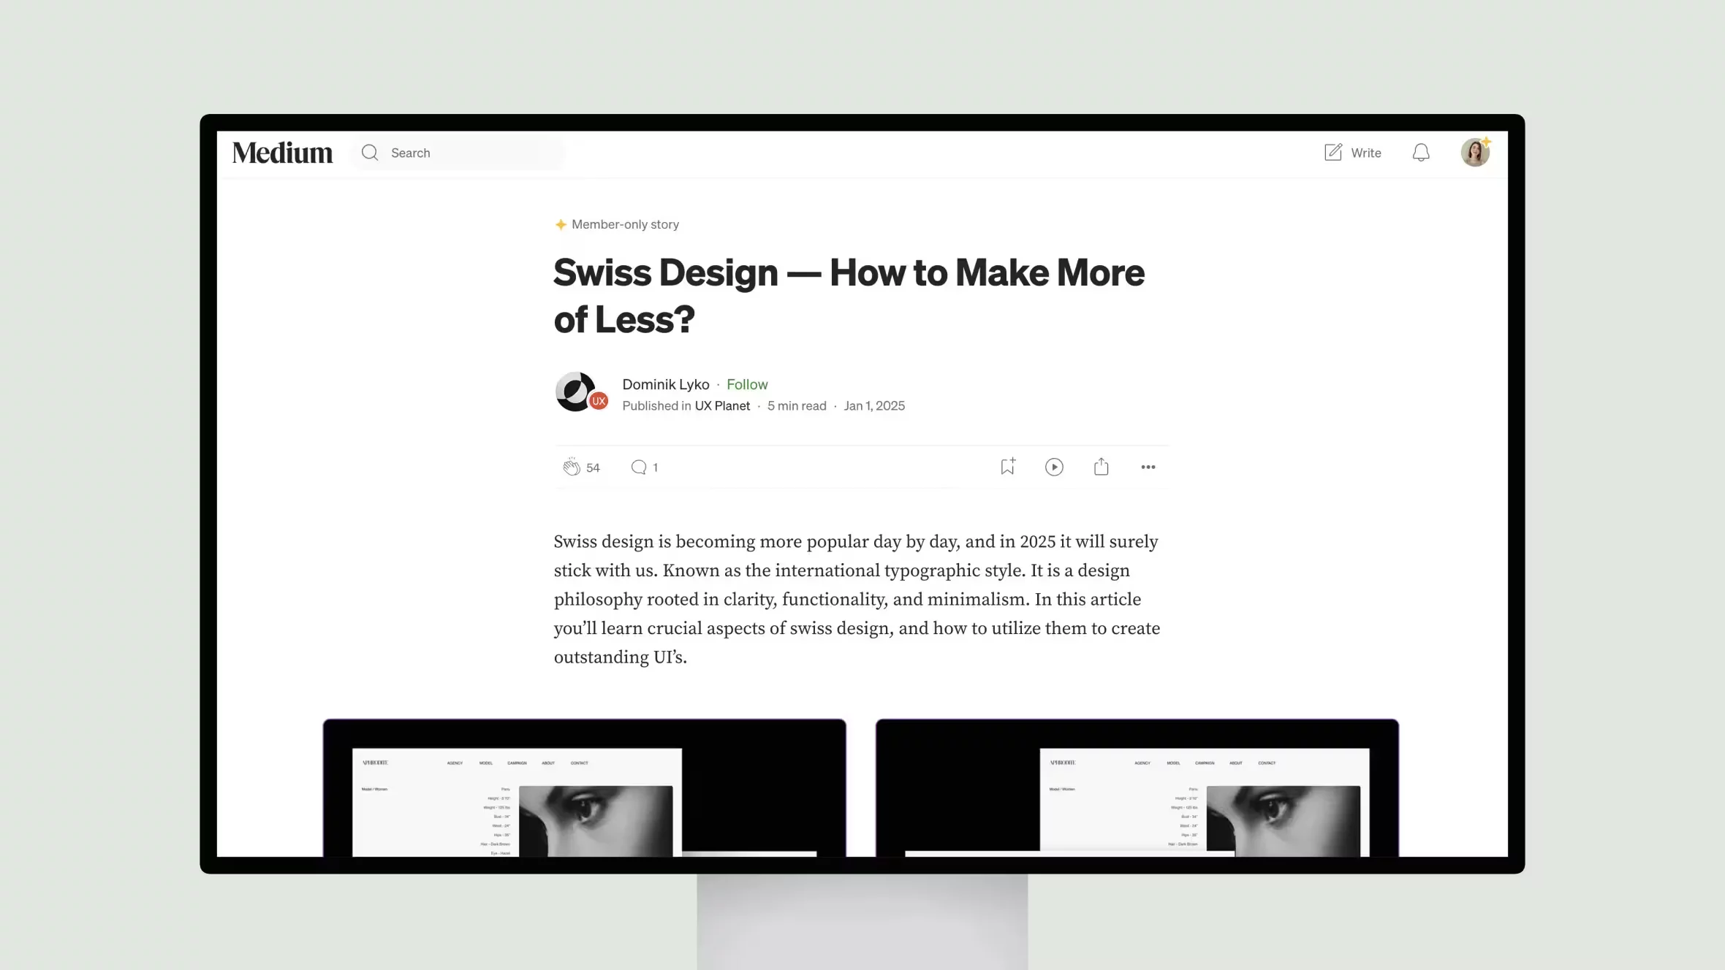The width and height of the screenshot is (1725, 970).
Task: Click the Write compose icon
Action: (1332, 152)
